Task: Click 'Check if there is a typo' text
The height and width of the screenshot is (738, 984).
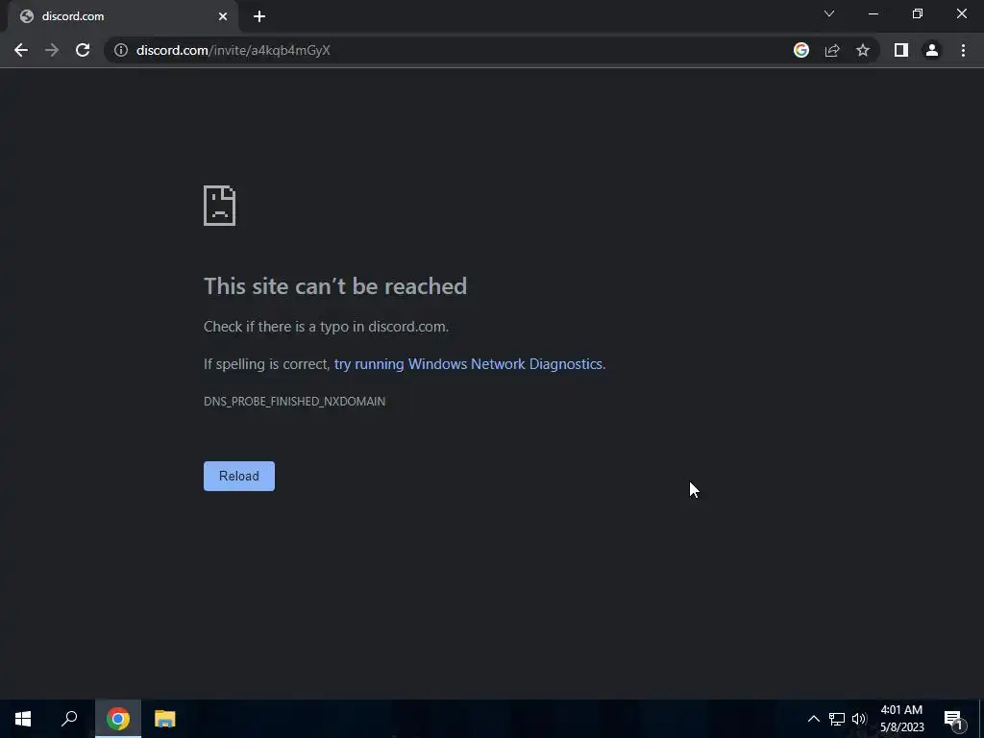Action: [327, 327]
